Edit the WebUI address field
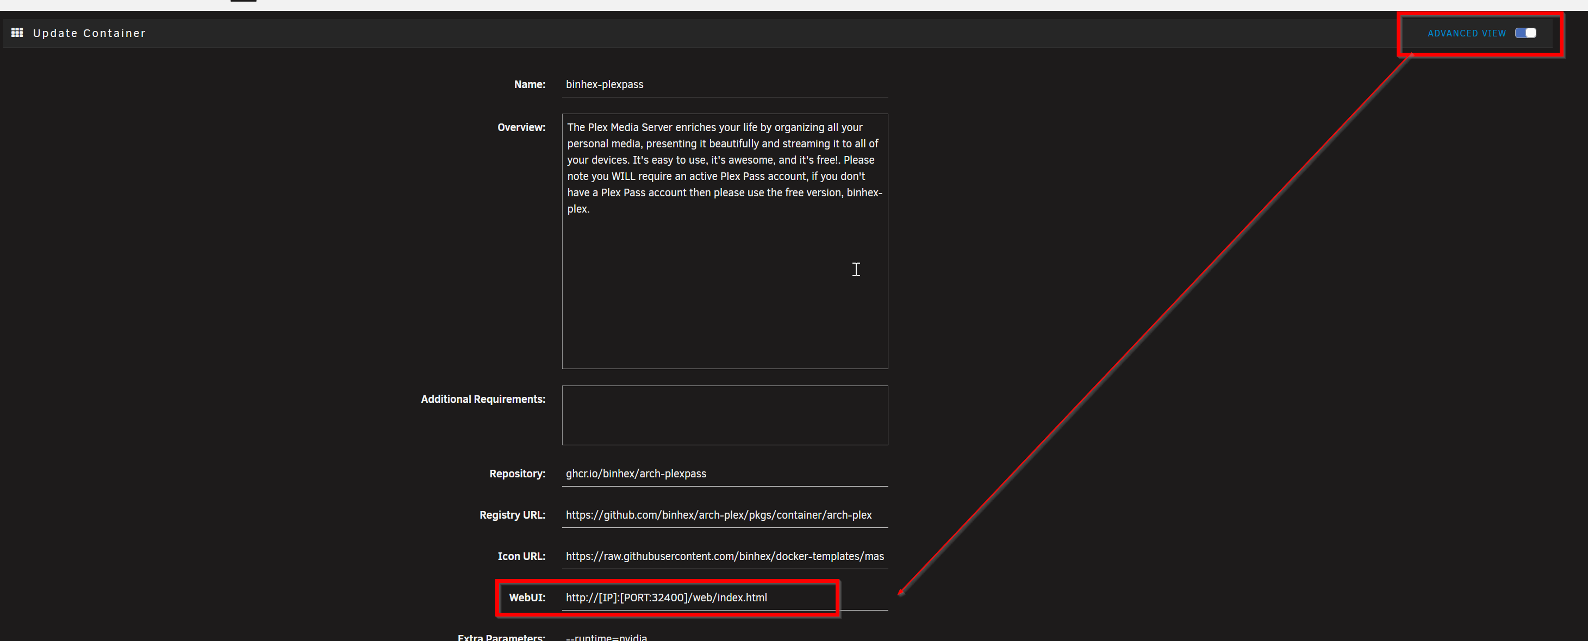The height and width of the screenshot is (641, 1588). (724, 598)
